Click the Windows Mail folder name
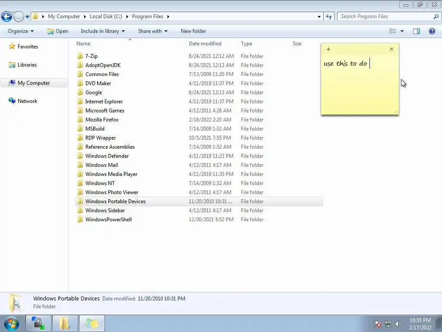The image size is (442, 332). [101, 165]
